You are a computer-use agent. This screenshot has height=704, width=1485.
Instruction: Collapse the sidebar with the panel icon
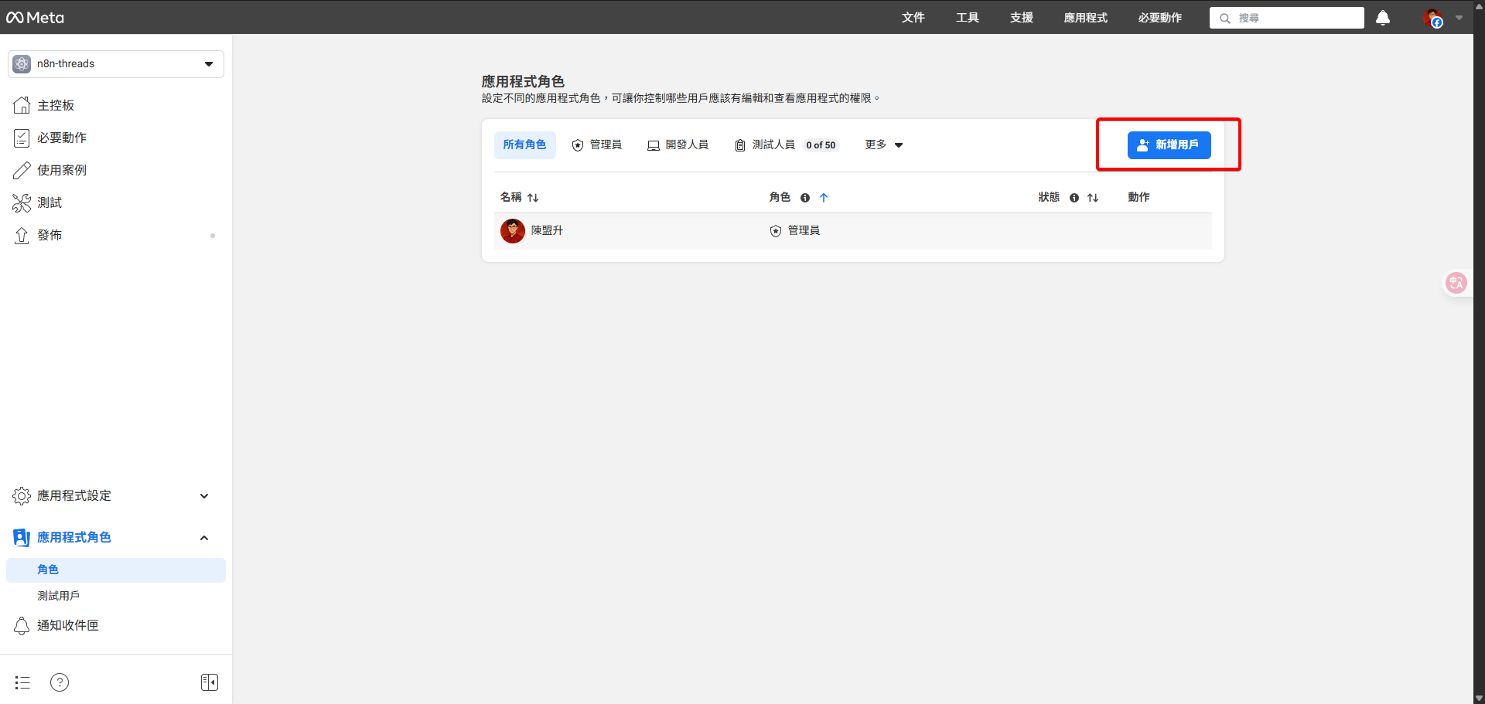pos(209,682)
